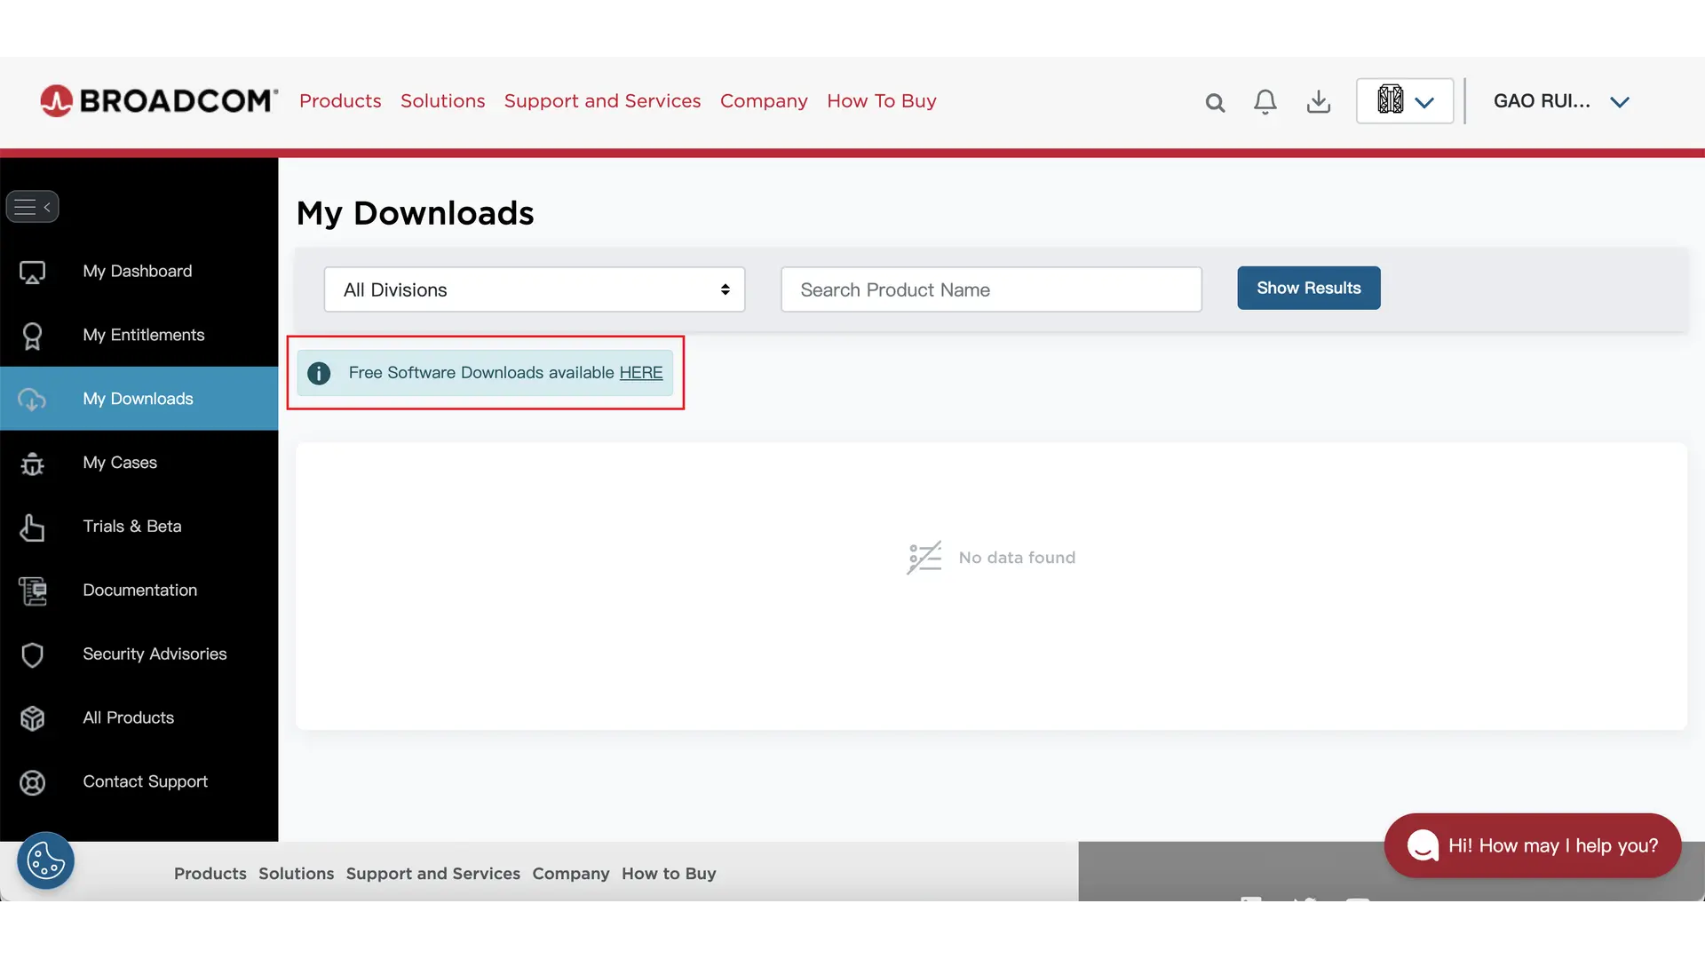Image resolution: width=1705 pixels, height=959 pixels.
Task: Follow the HERE free downloads link
Action: (641, 373)
